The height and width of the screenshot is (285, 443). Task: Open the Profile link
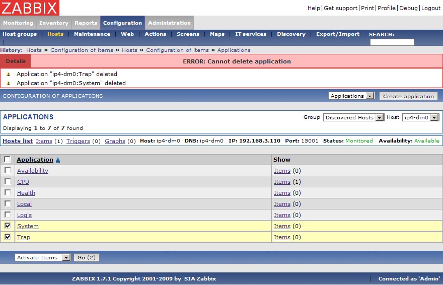coord(387,8)
